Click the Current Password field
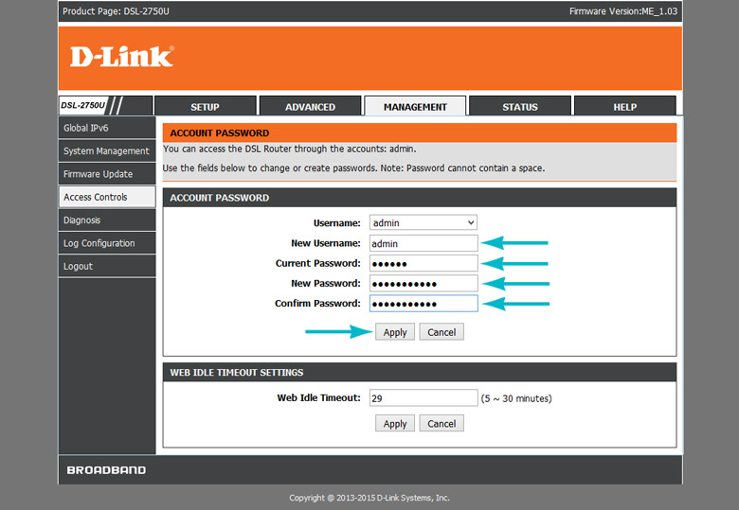 point(424,263)
